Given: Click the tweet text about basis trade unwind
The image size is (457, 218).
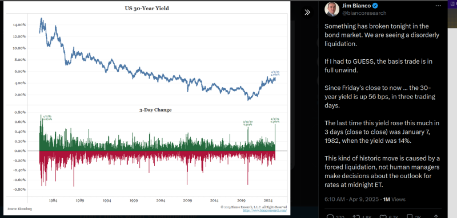Looking at the screenshot, I should (378, 65).
